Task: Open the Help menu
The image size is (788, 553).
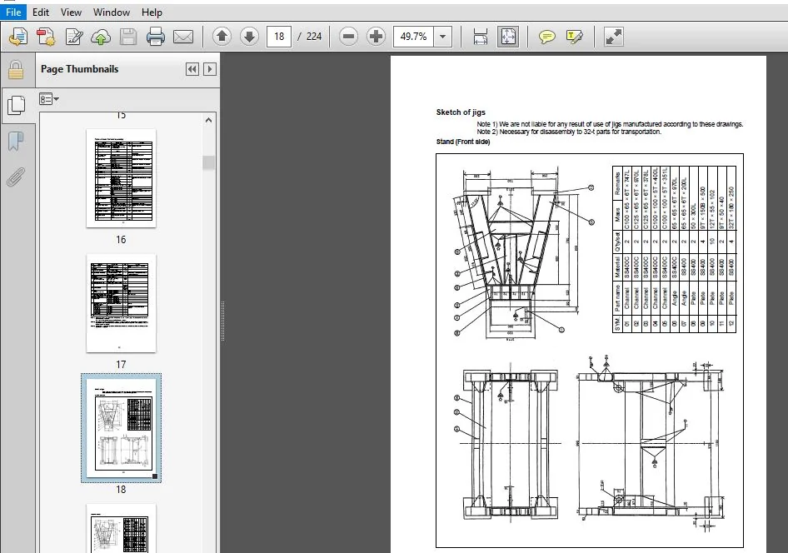Action: point(152,12)
